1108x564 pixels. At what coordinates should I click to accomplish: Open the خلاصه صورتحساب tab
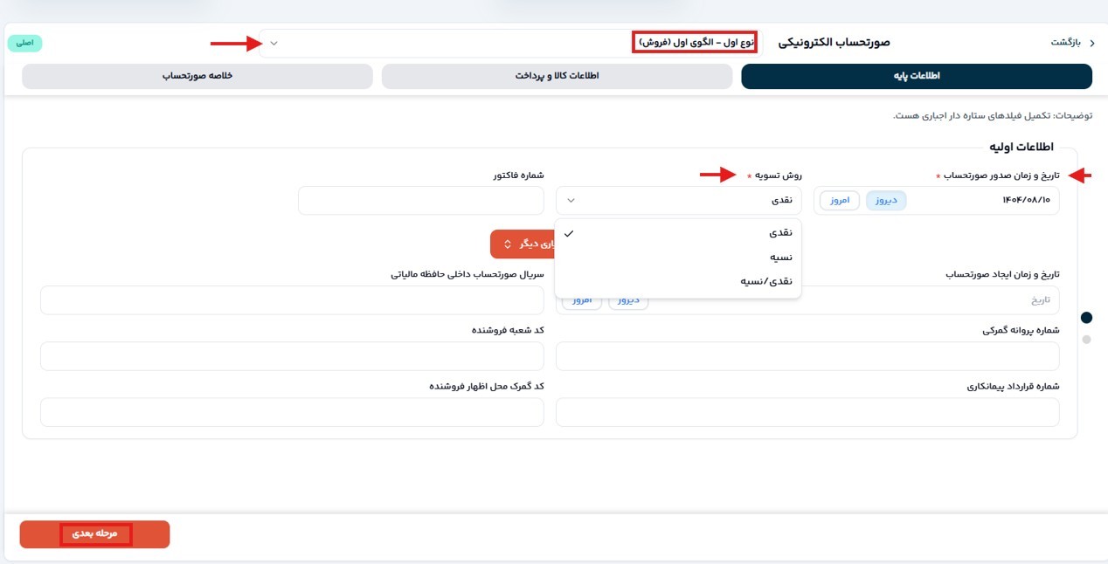click(197, 77)
